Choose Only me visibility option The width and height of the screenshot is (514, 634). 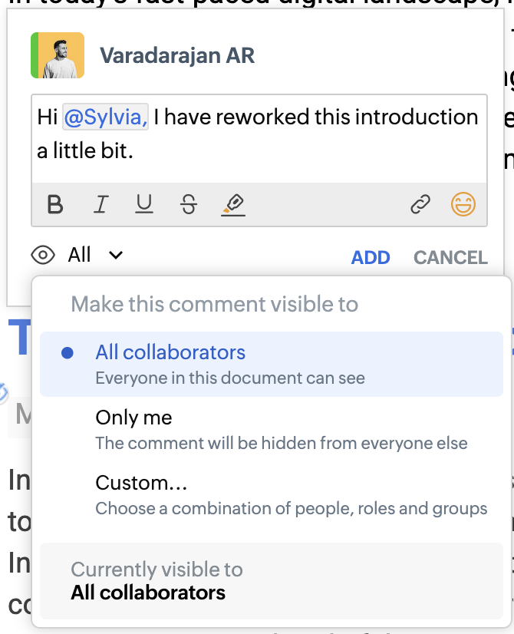(133, 418)
